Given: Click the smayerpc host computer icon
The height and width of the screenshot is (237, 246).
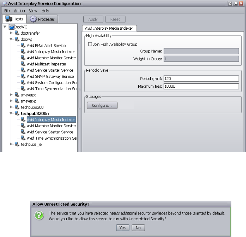Looking at the screenshot, I should coord(17,95).
